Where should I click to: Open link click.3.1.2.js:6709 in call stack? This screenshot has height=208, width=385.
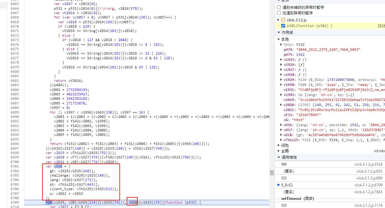[369, 185]
